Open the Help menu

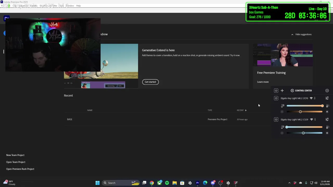coord(78,5)
